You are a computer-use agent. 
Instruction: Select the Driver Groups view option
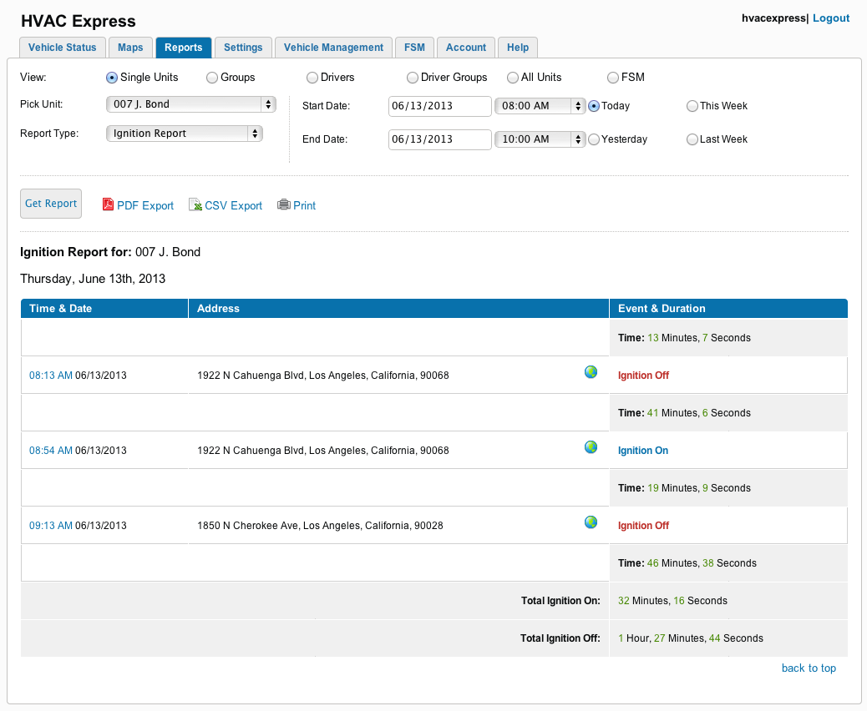(x=413, y=78)
